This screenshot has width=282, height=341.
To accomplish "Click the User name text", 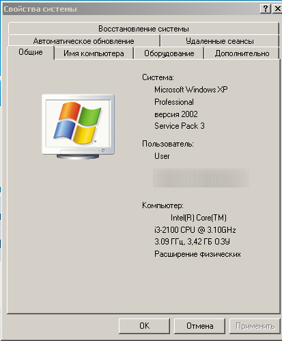I will pyautogui.click(x=162, y=156).
